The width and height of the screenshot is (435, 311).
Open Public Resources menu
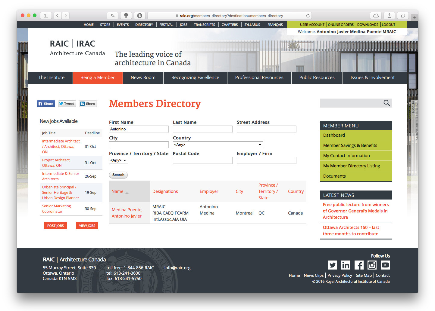point(317,78)
